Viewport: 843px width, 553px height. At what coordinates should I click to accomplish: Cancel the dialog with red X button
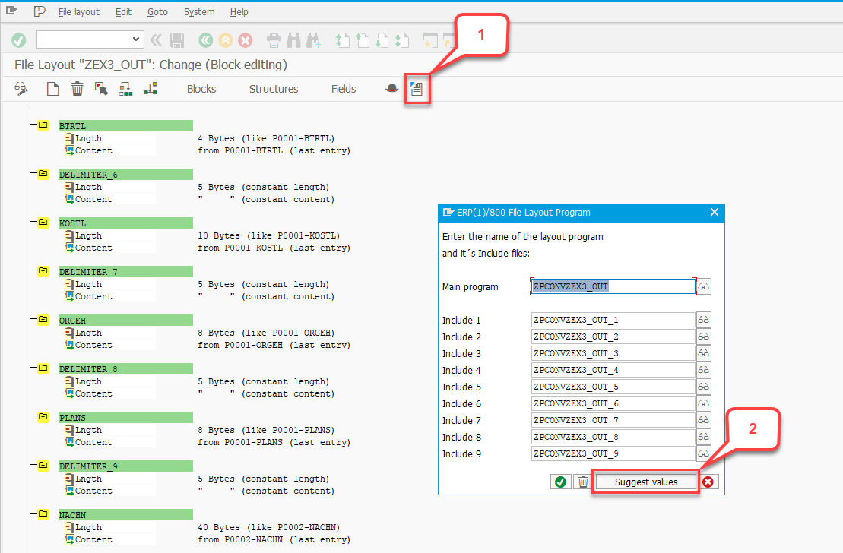708,482
